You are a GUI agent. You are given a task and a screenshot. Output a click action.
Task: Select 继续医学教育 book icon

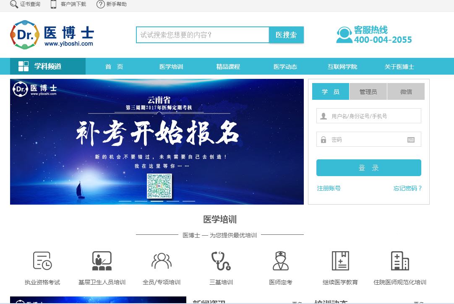[x=340, y=261]
